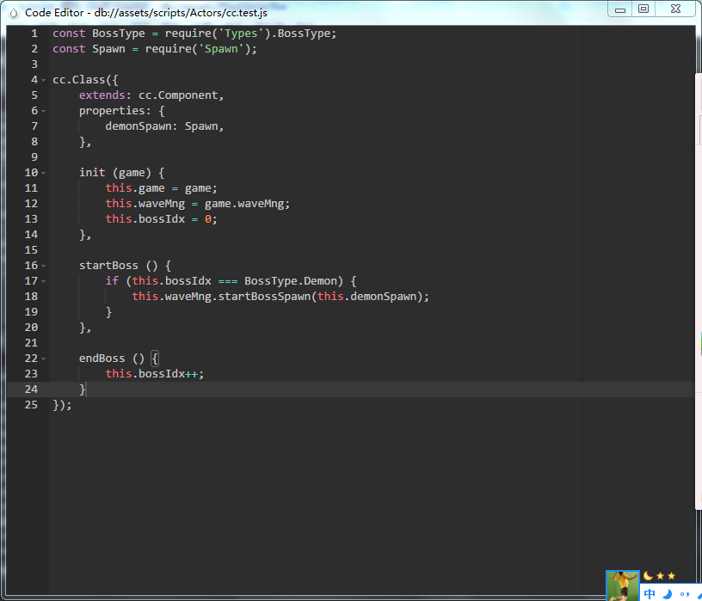Click the athlete avatar thumbnail
The image size is (702, 601).
pos(623,586)
